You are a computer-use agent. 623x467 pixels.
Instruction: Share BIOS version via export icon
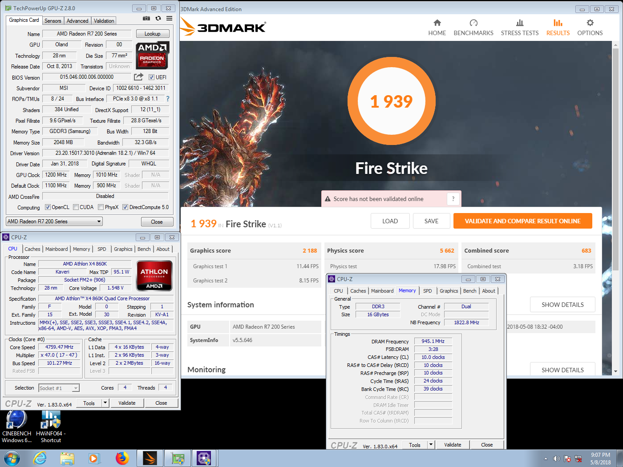(x=139, y=77)
